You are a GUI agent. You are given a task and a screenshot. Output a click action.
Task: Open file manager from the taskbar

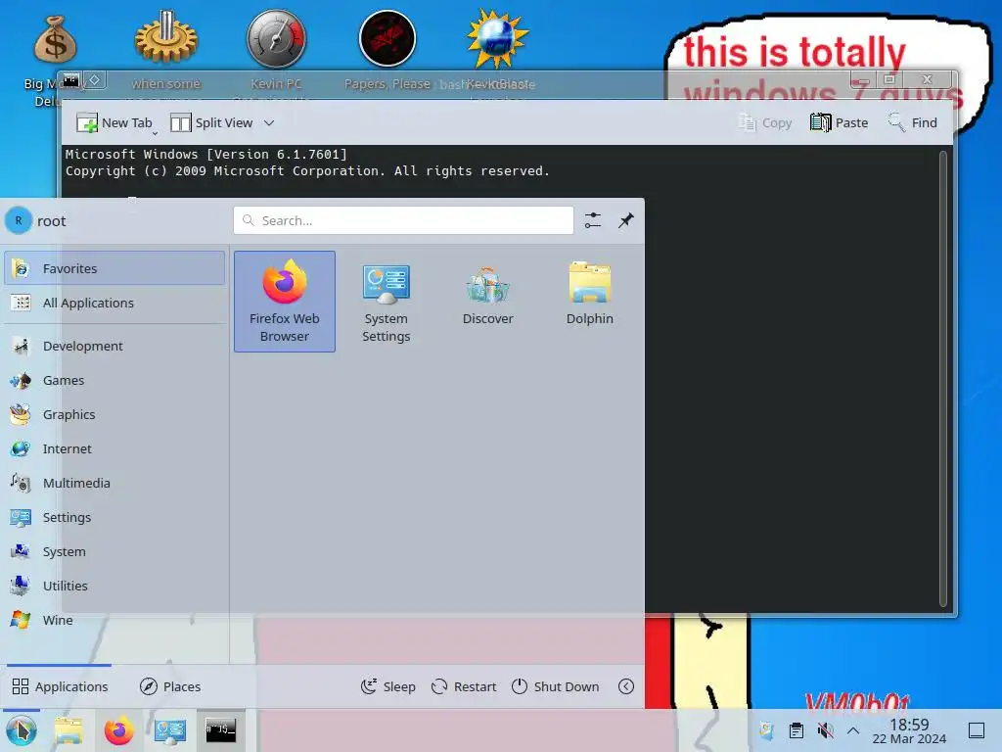[68, 730]
